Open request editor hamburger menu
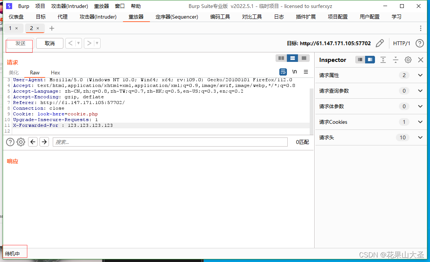The height and width of the screenshot is (262, 430). point(306,72)
